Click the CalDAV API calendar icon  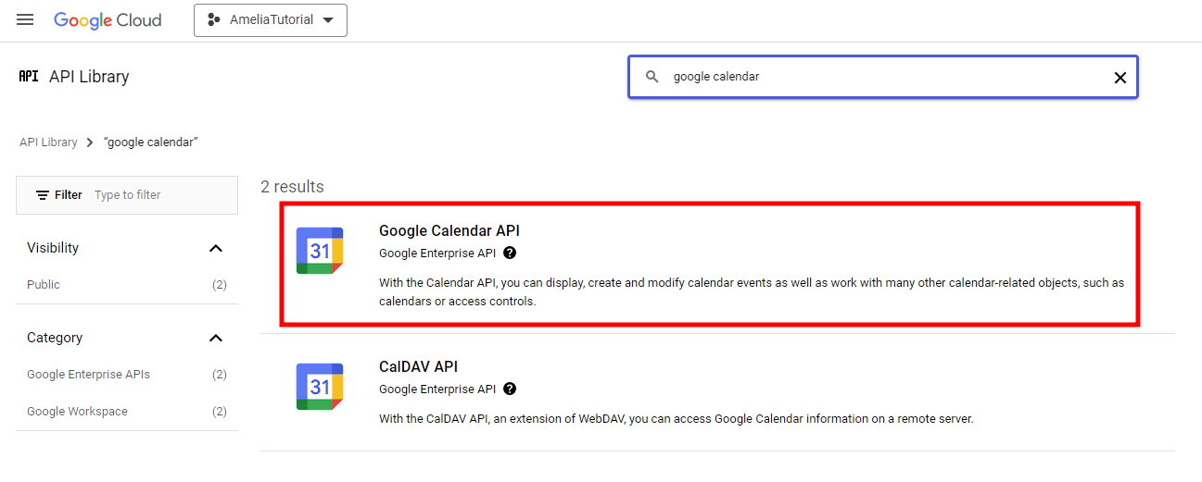tap(320, 387)
